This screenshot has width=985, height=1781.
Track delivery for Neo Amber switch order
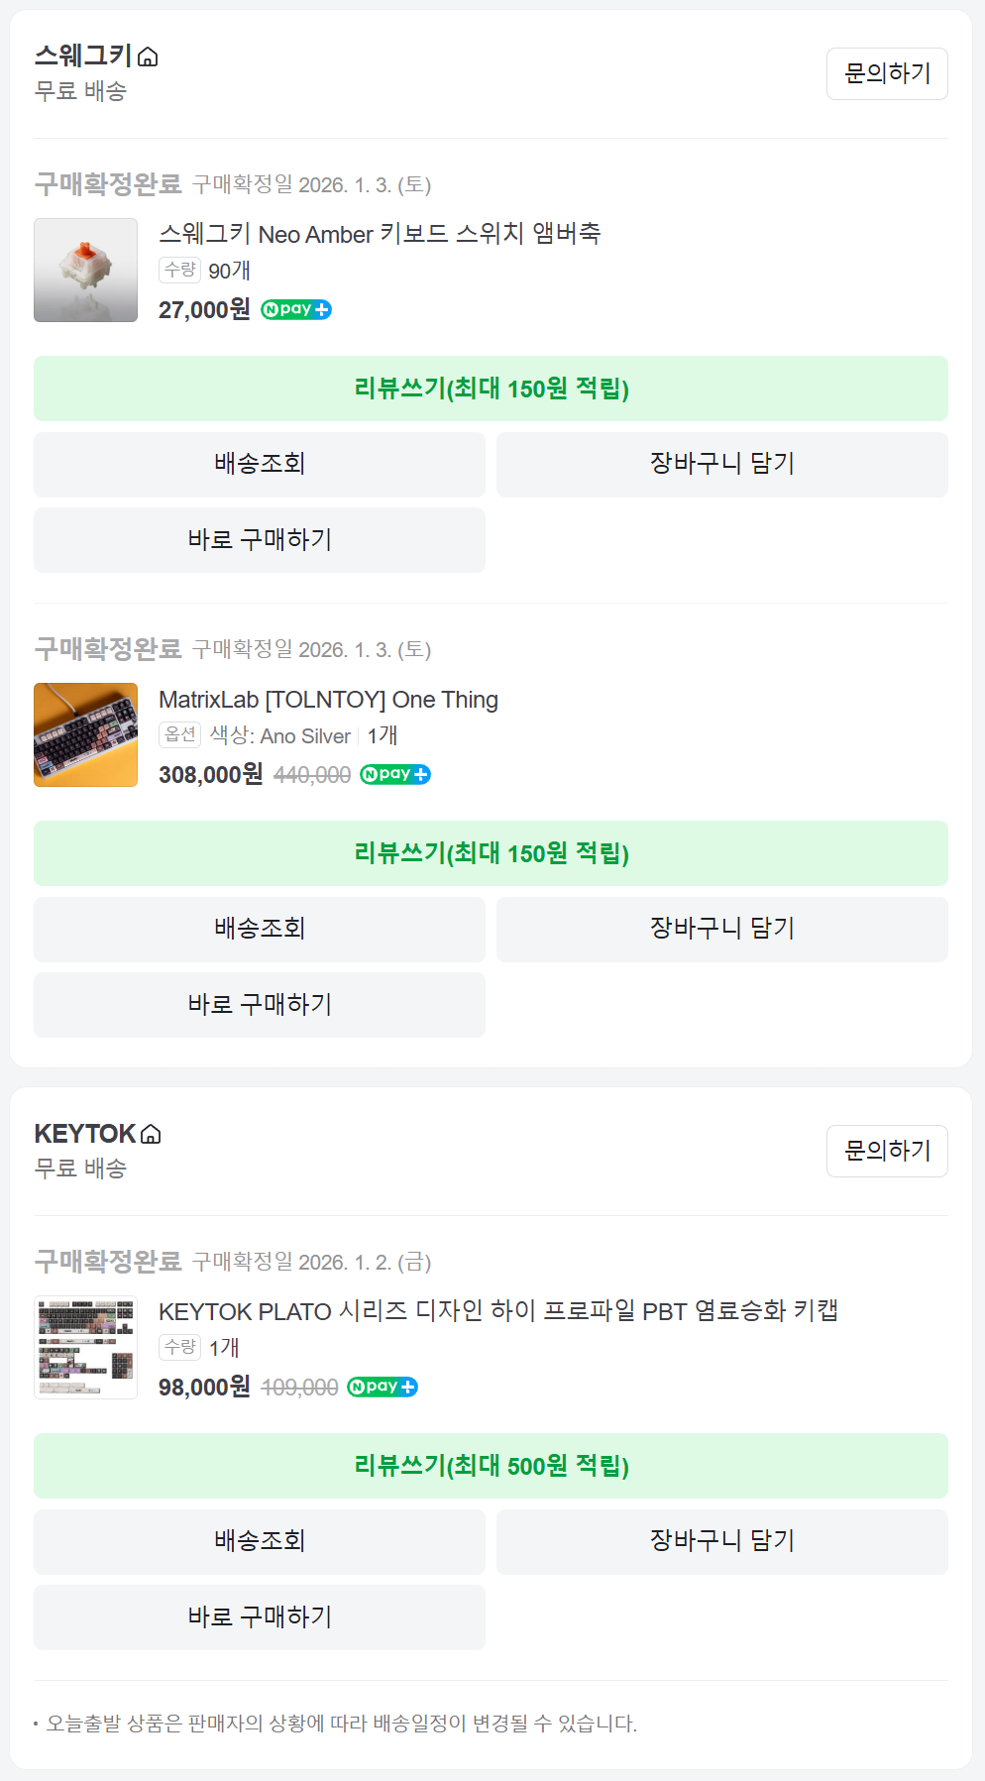pos(260,465)
